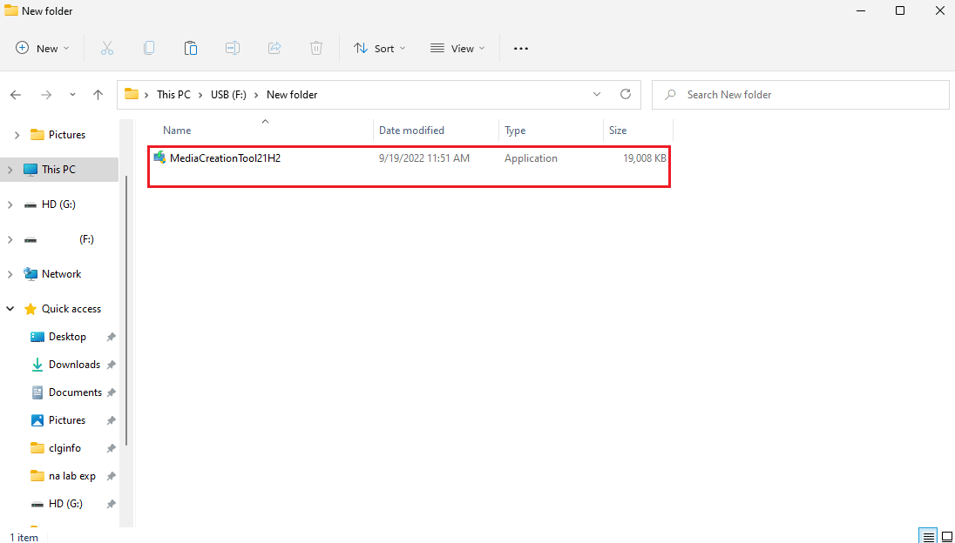Click the Delete trash icon

[x=316, y=48]
